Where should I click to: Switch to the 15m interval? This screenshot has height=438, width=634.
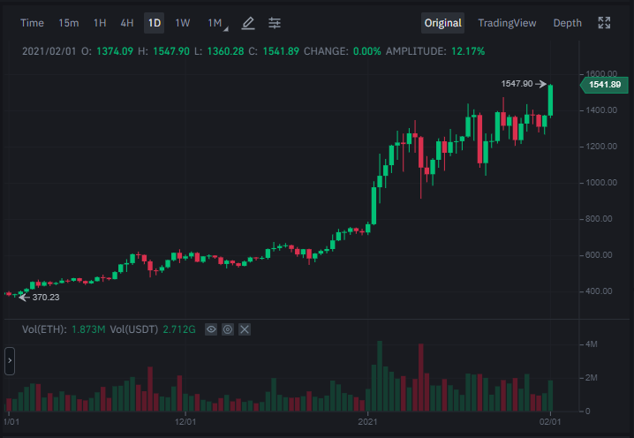[69, 23]
